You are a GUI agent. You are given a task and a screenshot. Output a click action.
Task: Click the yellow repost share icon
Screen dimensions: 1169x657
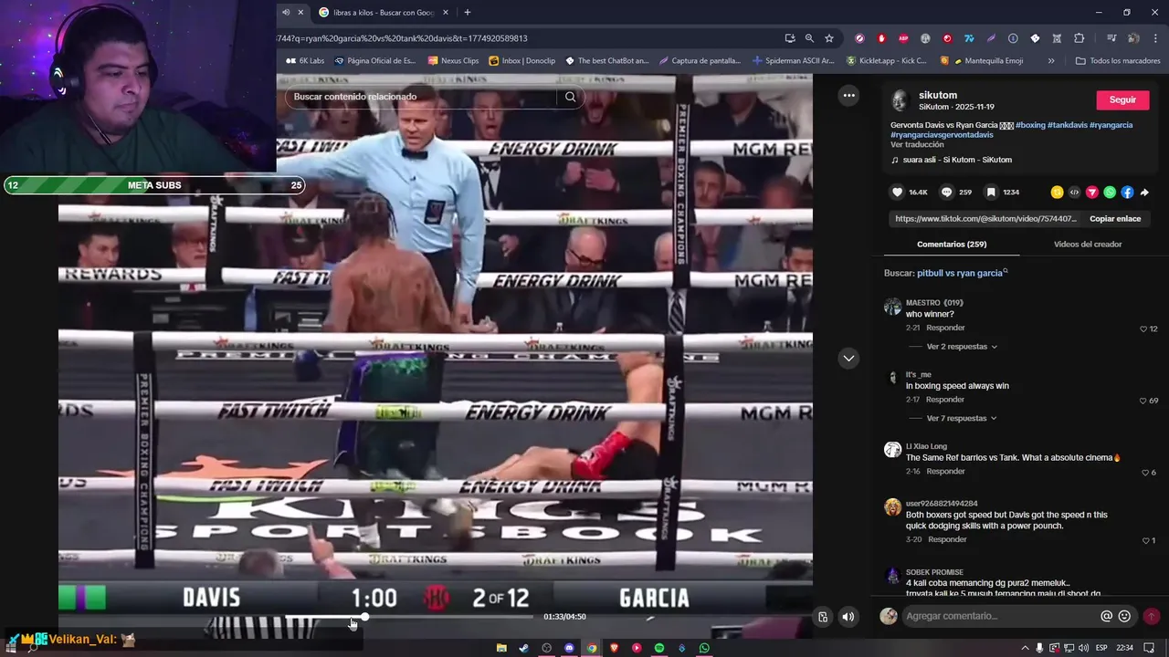coord(1057,192)
